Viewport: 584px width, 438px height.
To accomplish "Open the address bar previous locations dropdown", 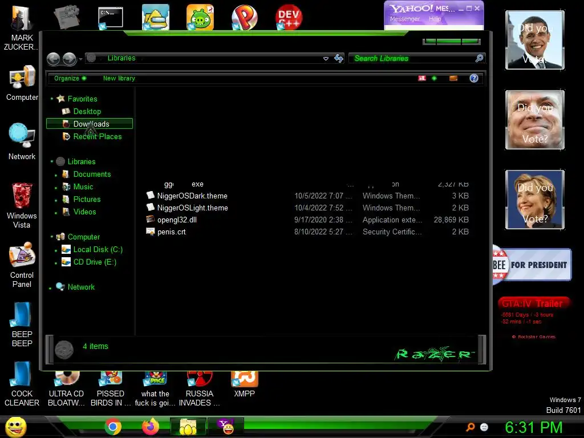I will click(x=326, y=59).
